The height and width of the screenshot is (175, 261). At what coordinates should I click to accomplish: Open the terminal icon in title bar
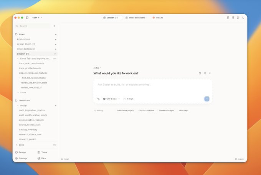tap(243, 18)
